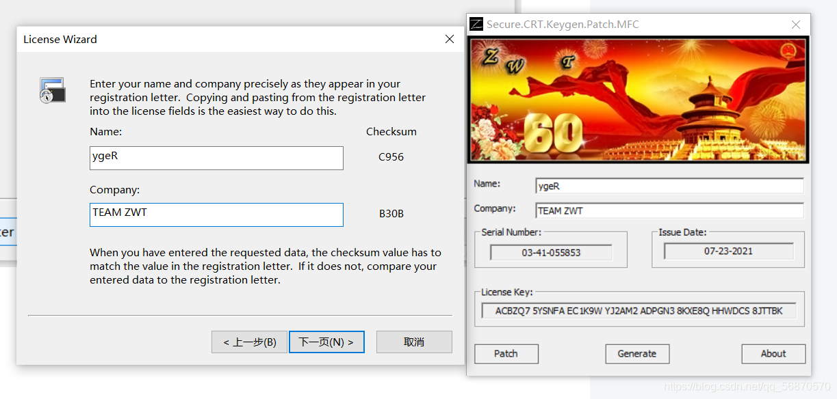Click the Company checksum value B30B
The width and height of the screenshot is (837, 399).
(391, 214)
